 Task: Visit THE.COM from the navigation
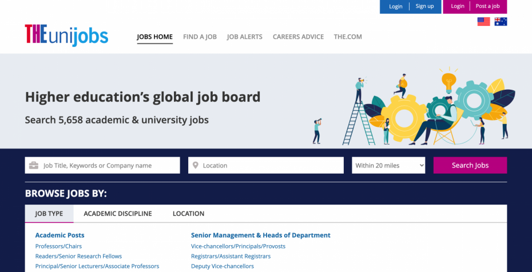pos(348,37)
